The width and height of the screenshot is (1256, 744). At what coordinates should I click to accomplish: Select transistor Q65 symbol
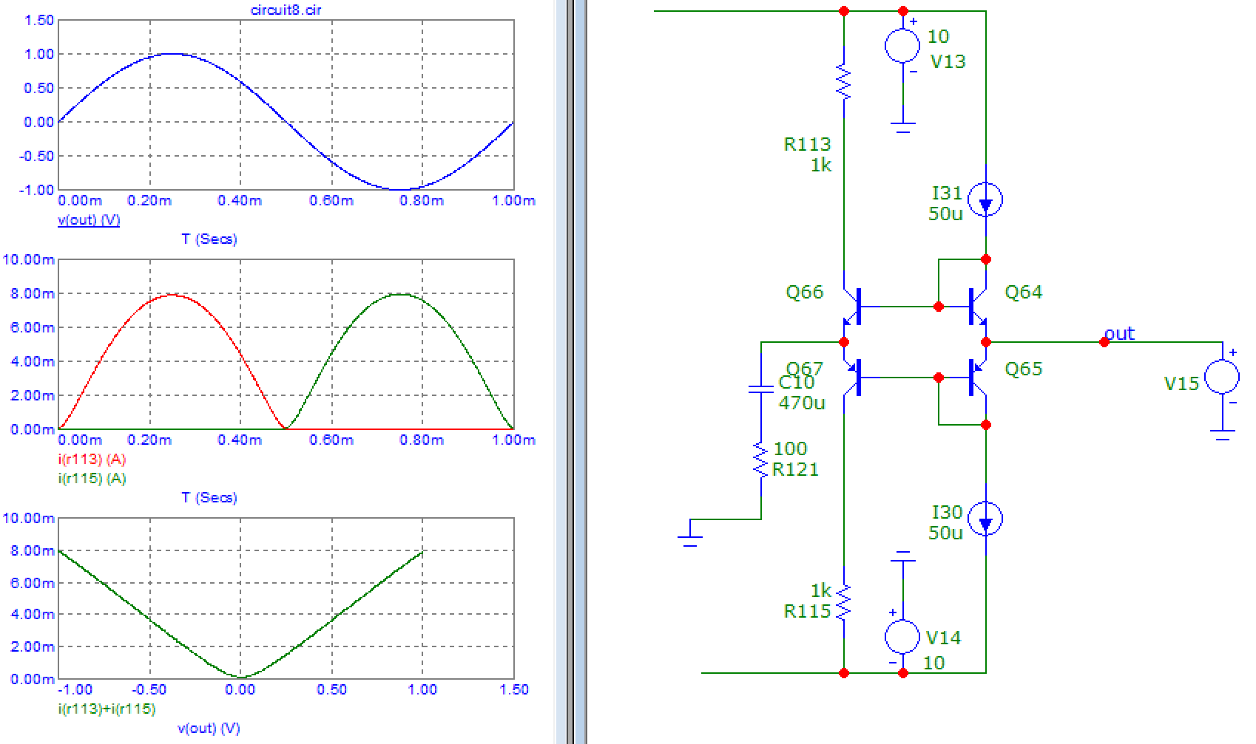coord(978,378)
